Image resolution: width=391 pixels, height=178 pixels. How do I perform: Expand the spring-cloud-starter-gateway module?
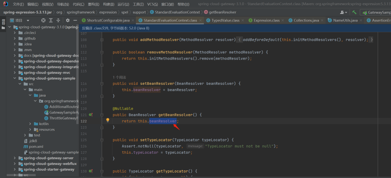click(15, 170)
